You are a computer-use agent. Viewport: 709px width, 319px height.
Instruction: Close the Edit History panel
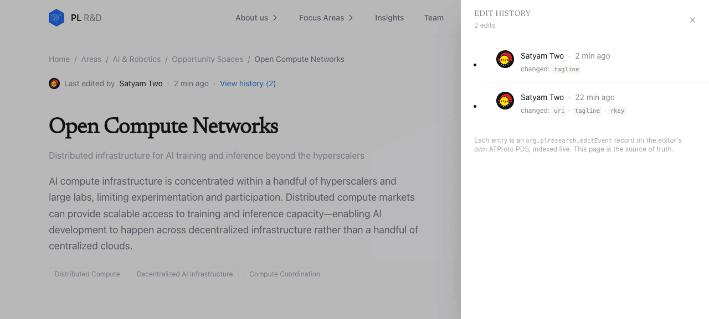[692, 20]
